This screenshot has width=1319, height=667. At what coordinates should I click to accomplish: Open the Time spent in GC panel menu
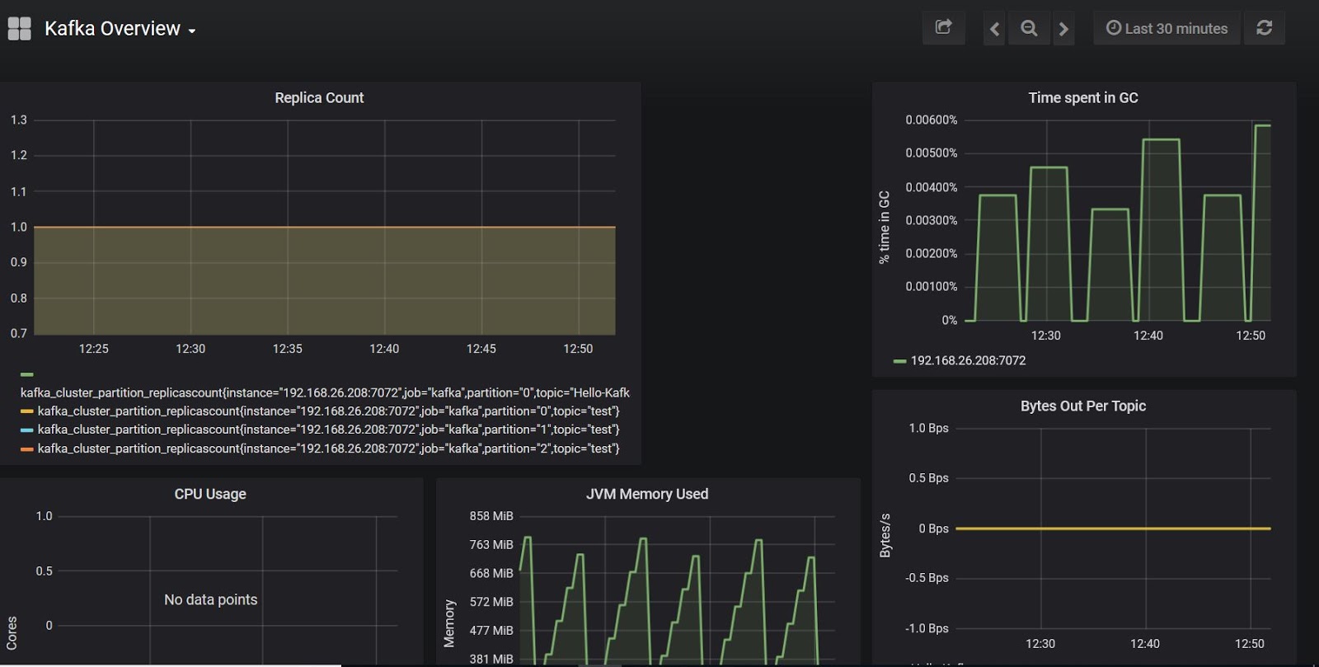[1083, 97]
